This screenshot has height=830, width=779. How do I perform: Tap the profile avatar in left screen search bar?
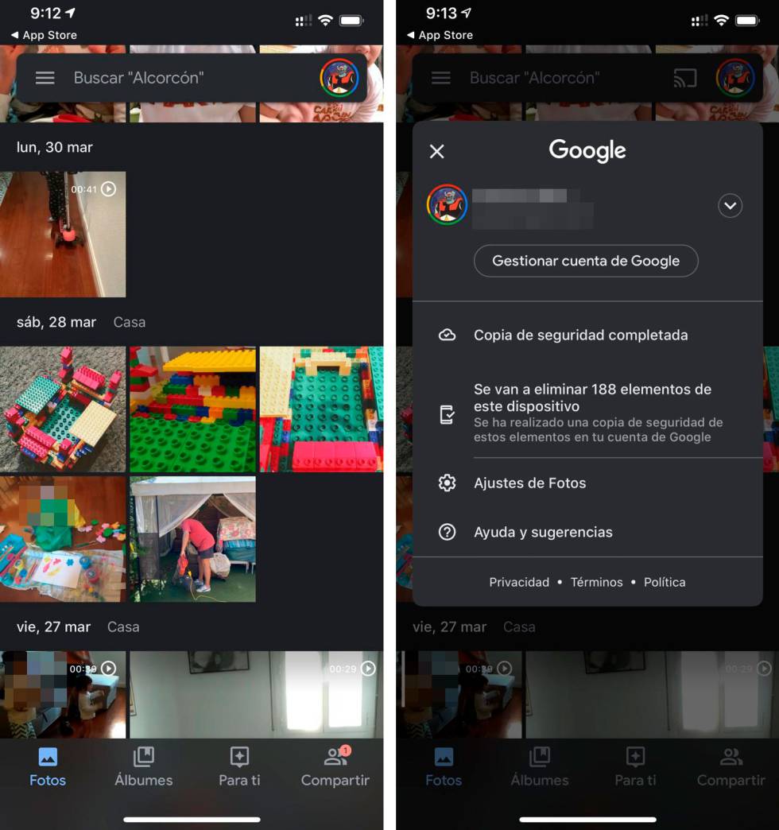point(339,78)
